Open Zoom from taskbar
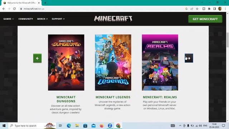 [x=110, y=126]
